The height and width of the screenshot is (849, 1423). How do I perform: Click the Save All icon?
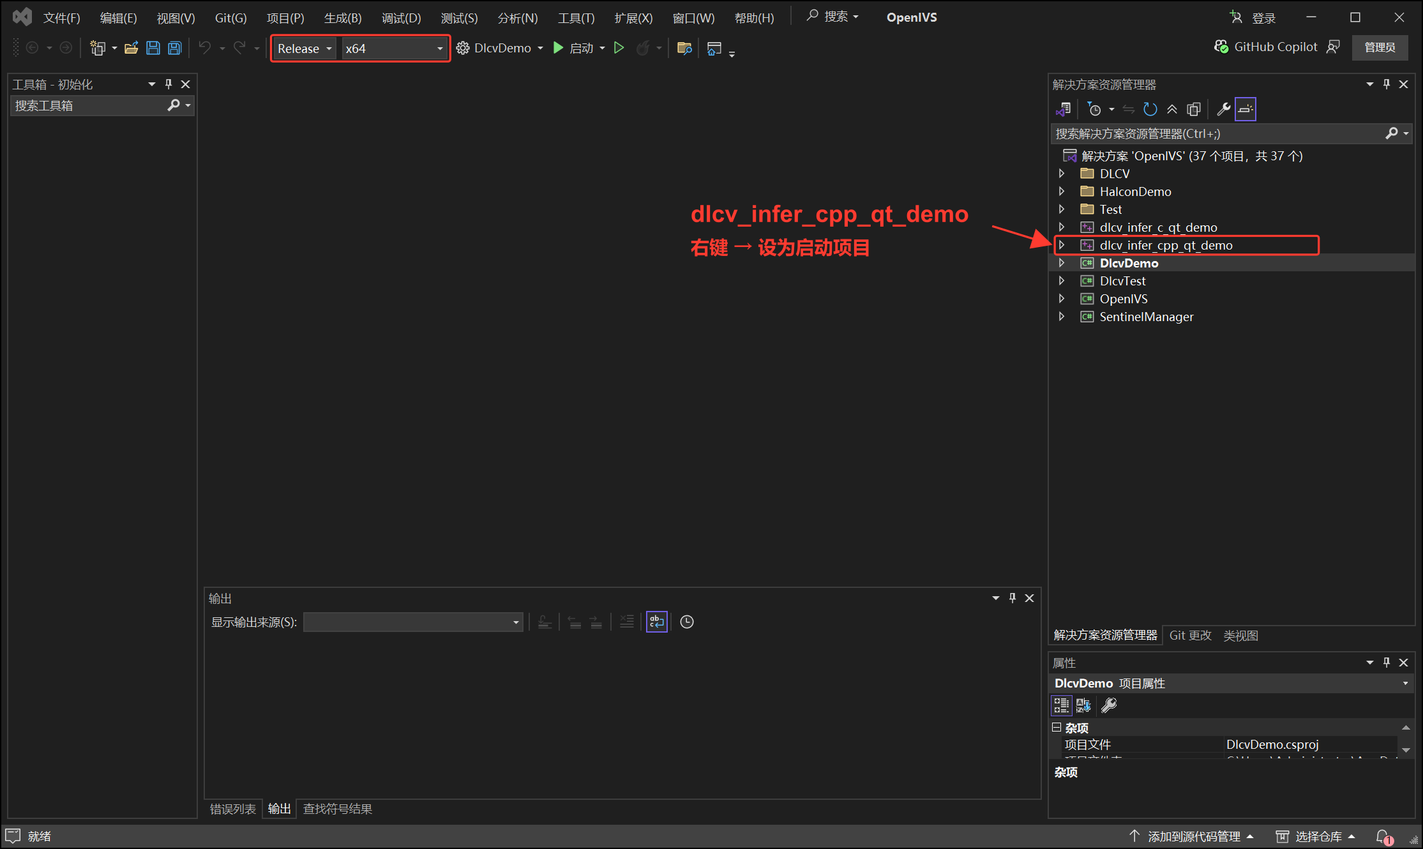coord(174,48)
